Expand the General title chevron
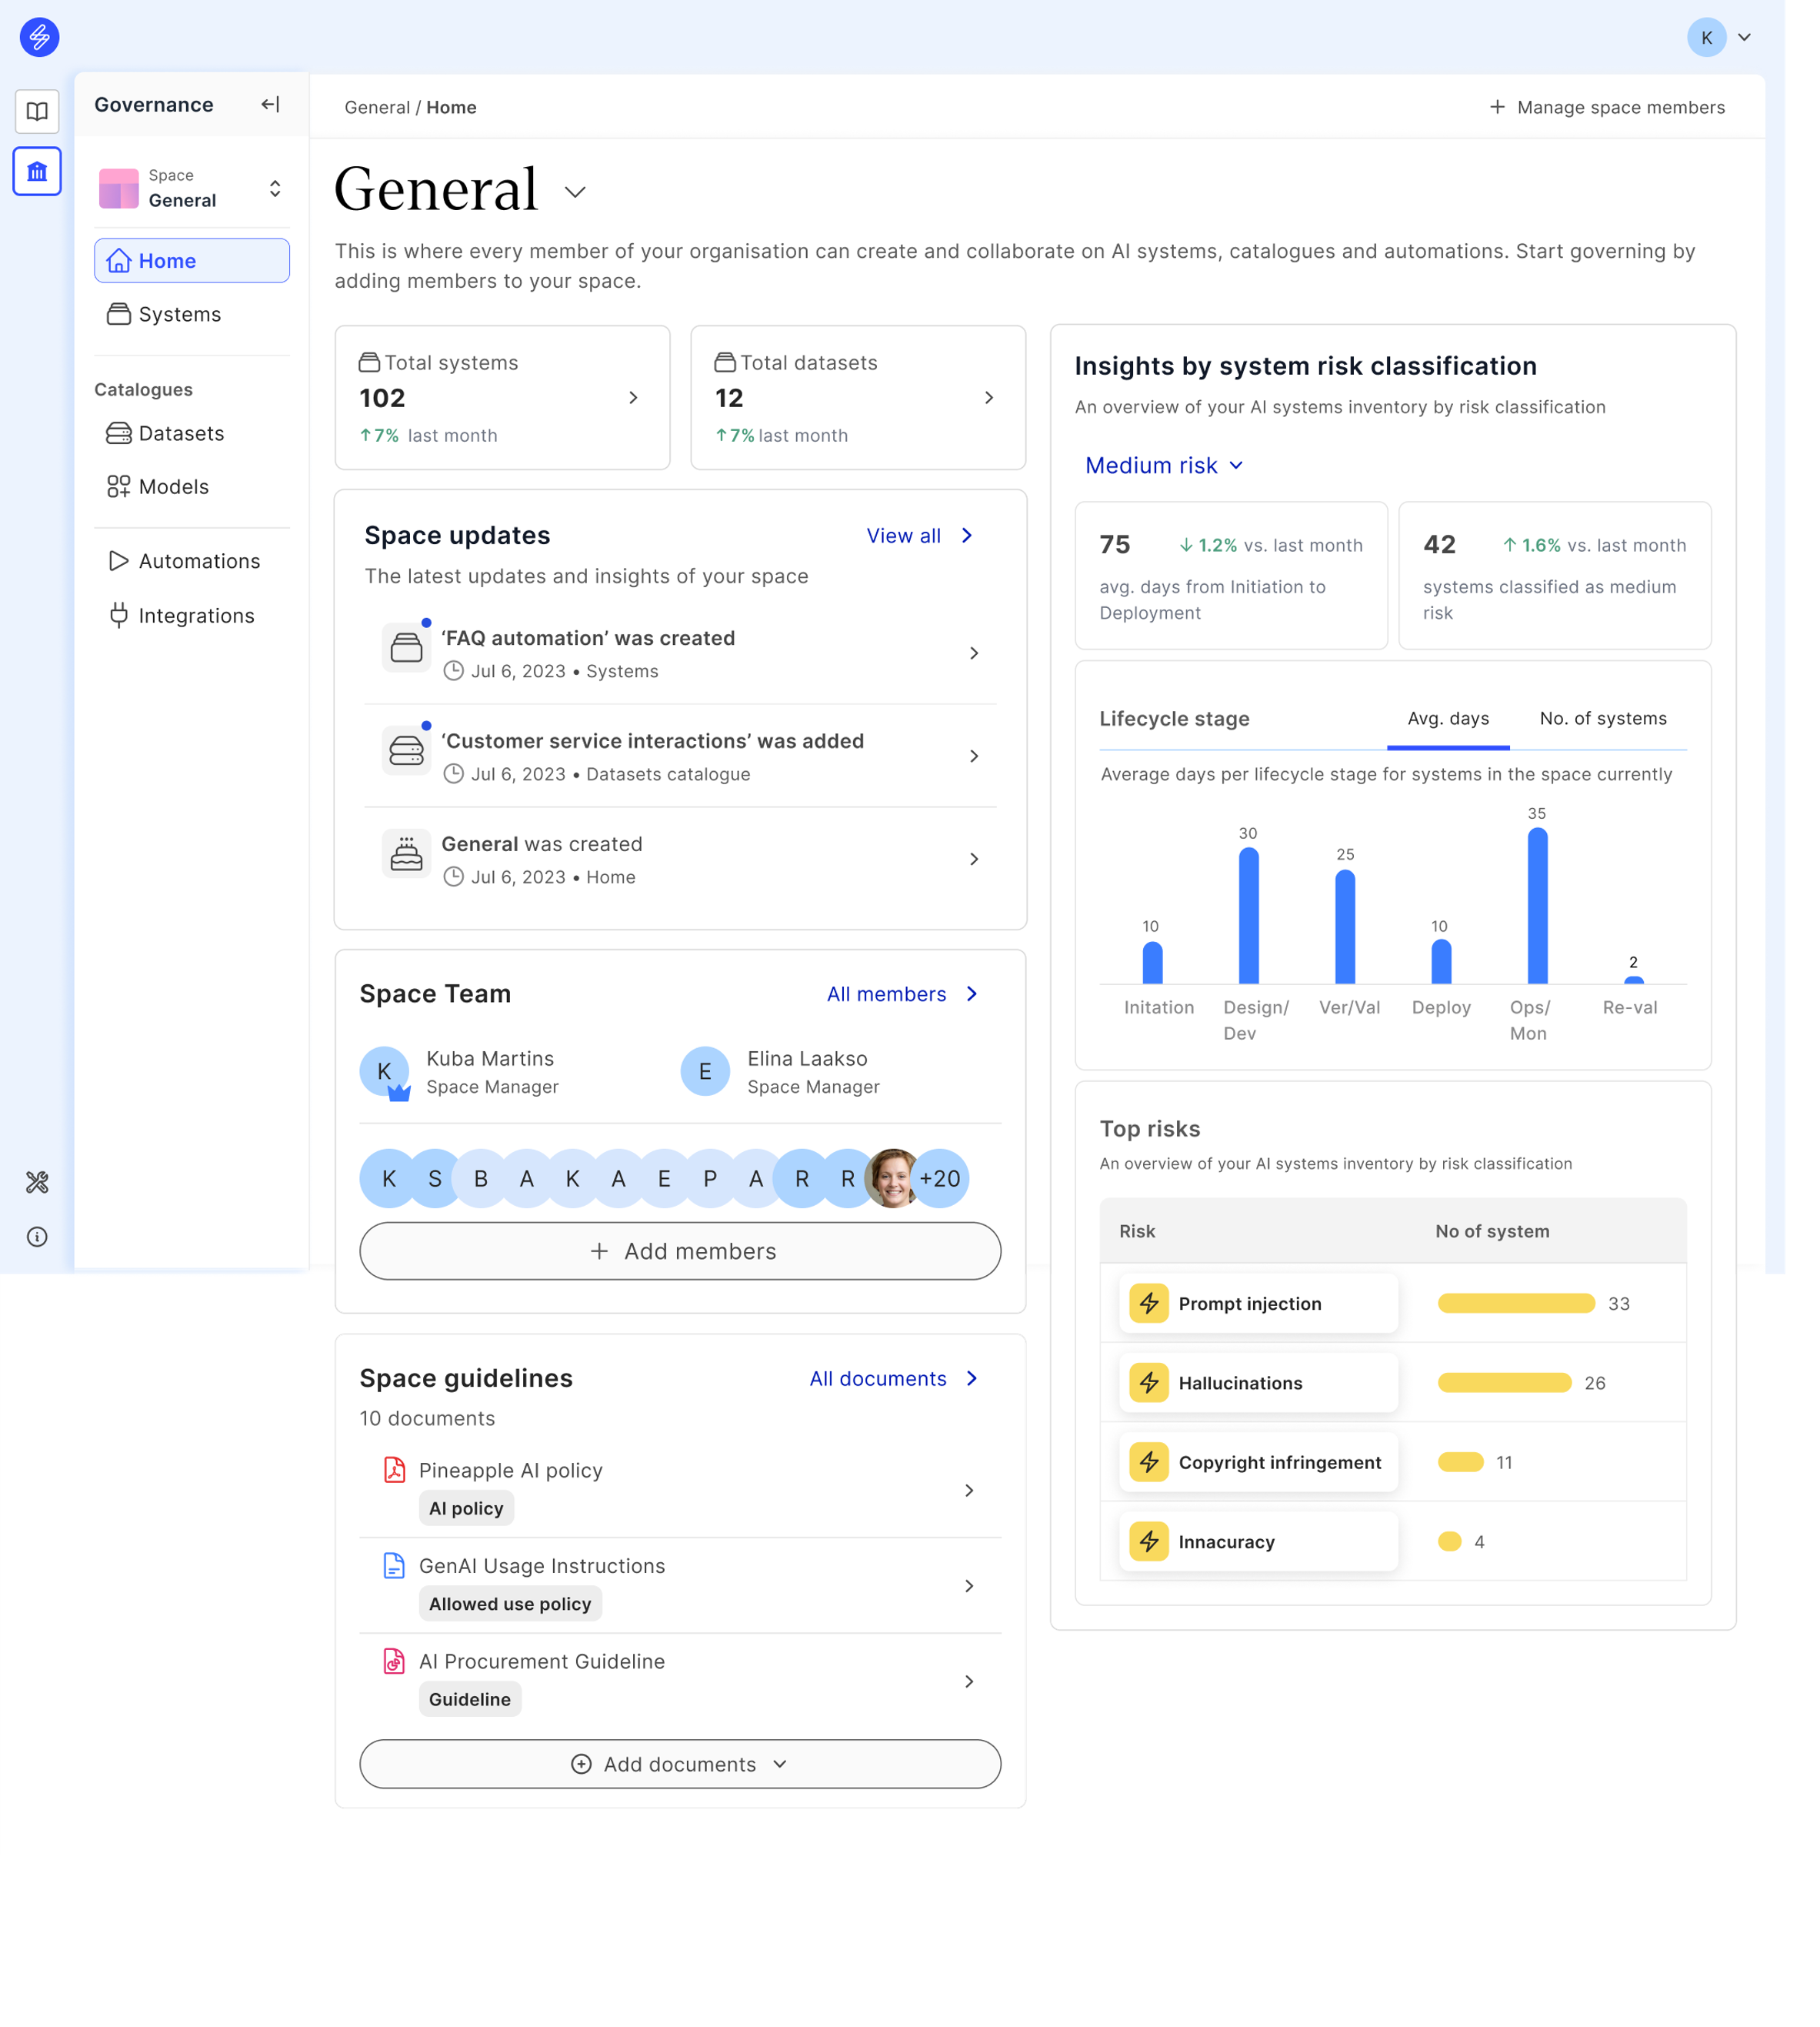The image size is (1820, 2027). click(575, 191)
